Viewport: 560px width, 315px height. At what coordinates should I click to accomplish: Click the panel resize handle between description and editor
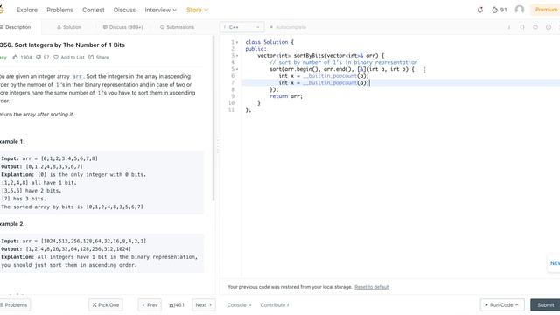[218, 144]
